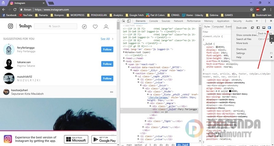Switch to the Console tab
Viewport: 274px width, 146px height.
click(x=153, y=21)
